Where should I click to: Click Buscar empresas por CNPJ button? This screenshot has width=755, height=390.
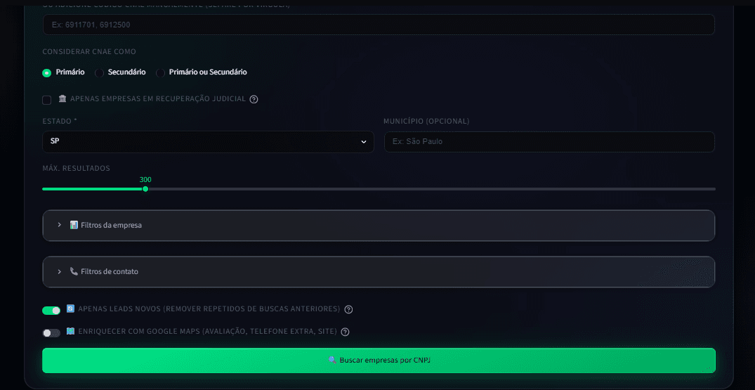click(379, 360)
